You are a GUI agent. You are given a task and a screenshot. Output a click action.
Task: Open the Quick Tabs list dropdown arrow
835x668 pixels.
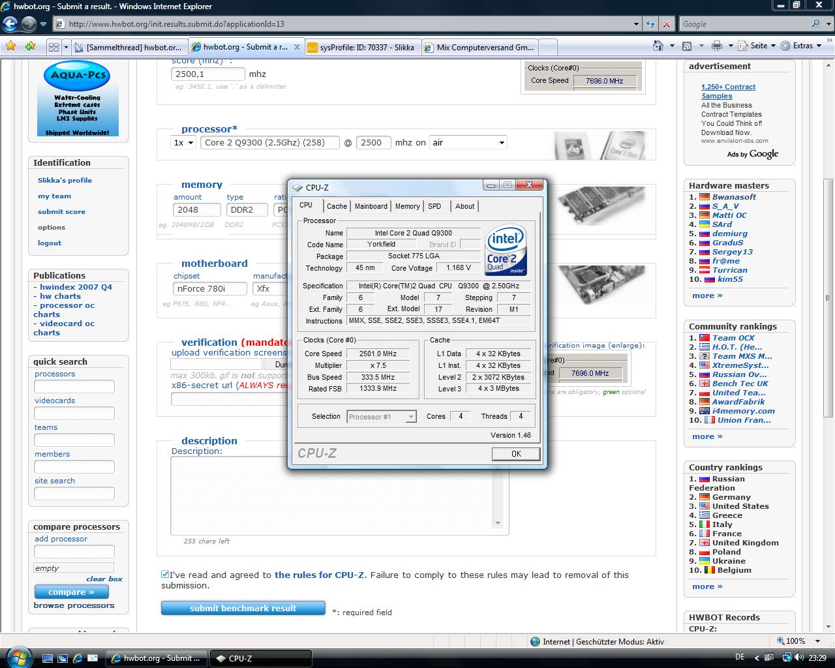(65, 47)
